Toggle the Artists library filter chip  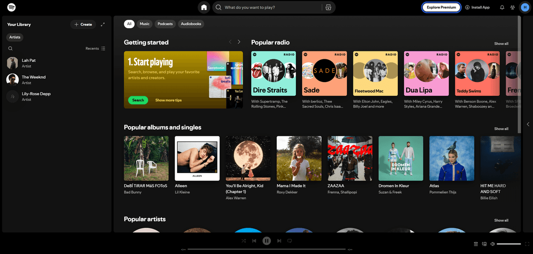click(x=15, y=37)
